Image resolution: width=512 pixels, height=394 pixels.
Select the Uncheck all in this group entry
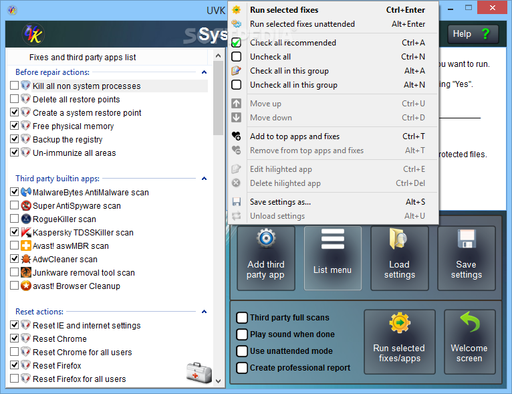333,85
